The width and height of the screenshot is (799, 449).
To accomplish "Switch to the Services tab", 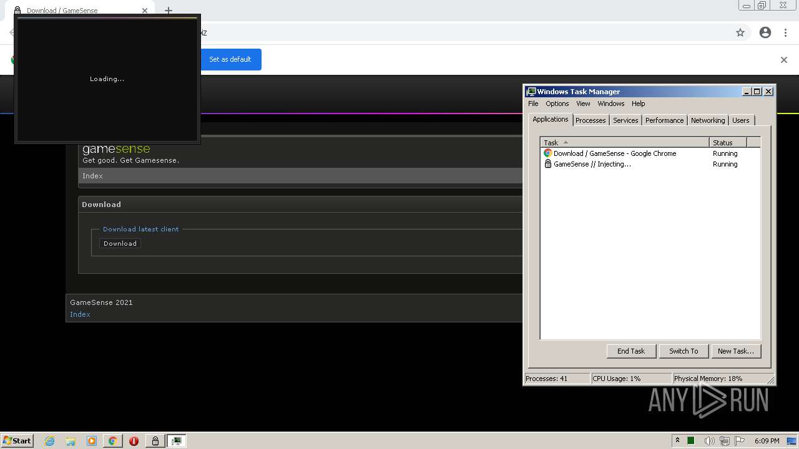I will [625, 120].
